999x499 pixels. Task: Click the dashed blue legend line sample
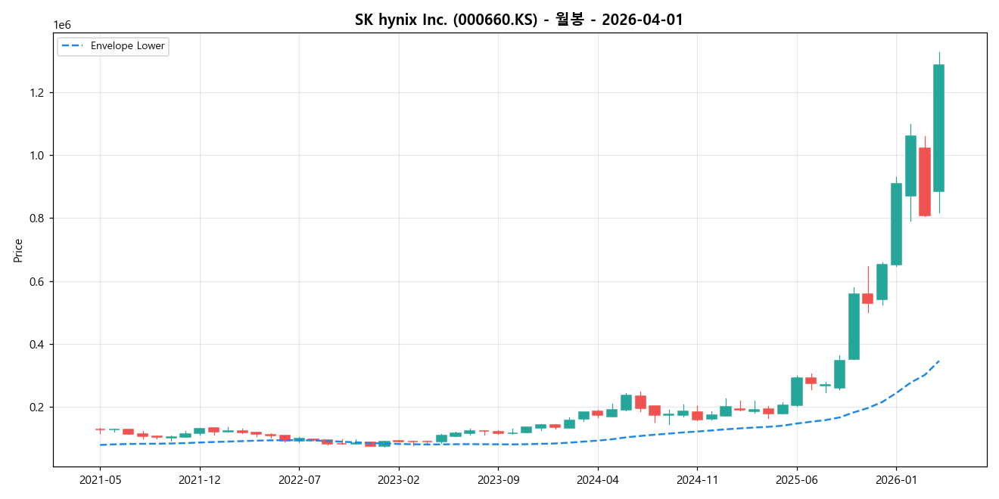[x=73, y=46]
